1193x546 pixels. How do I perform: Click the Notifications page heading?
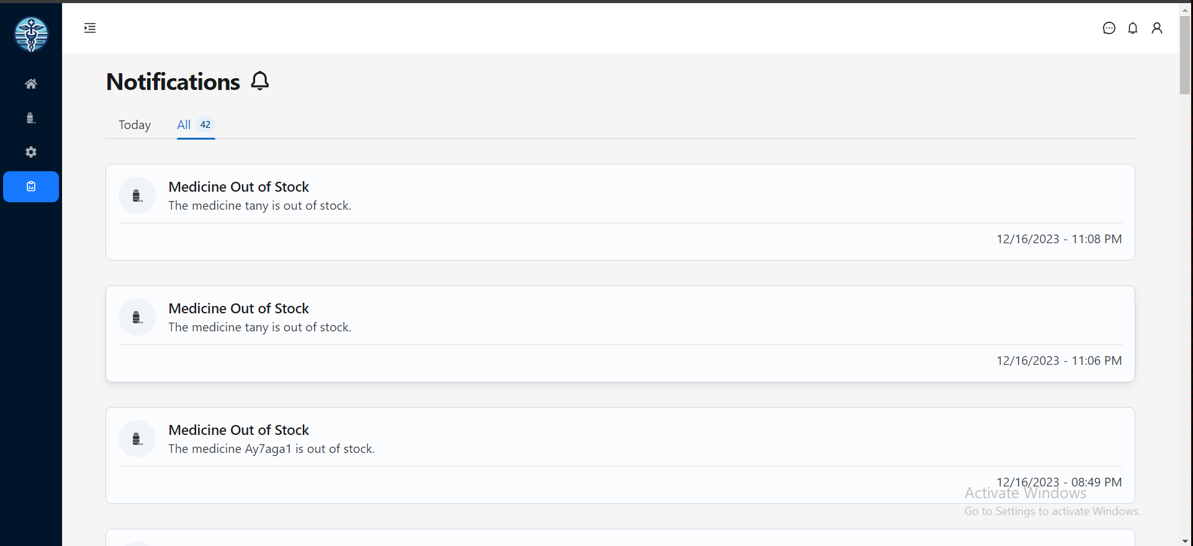[173, 82]
